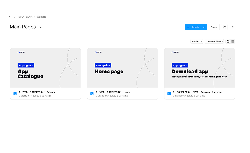This screenshot has height=153, width=250.
Task: Click the Catalog file branch icon
Action: (15, 94)
